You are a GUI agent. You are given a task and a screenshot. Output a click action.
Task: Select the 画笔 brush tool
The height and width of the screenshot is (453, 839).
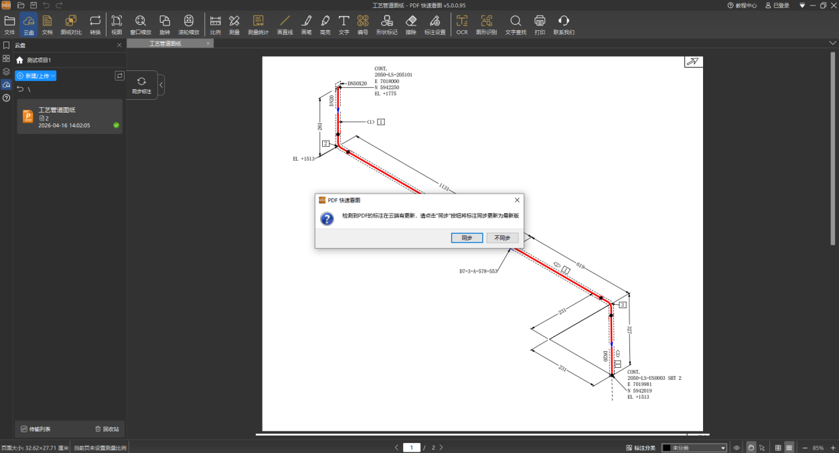[306, 25]
